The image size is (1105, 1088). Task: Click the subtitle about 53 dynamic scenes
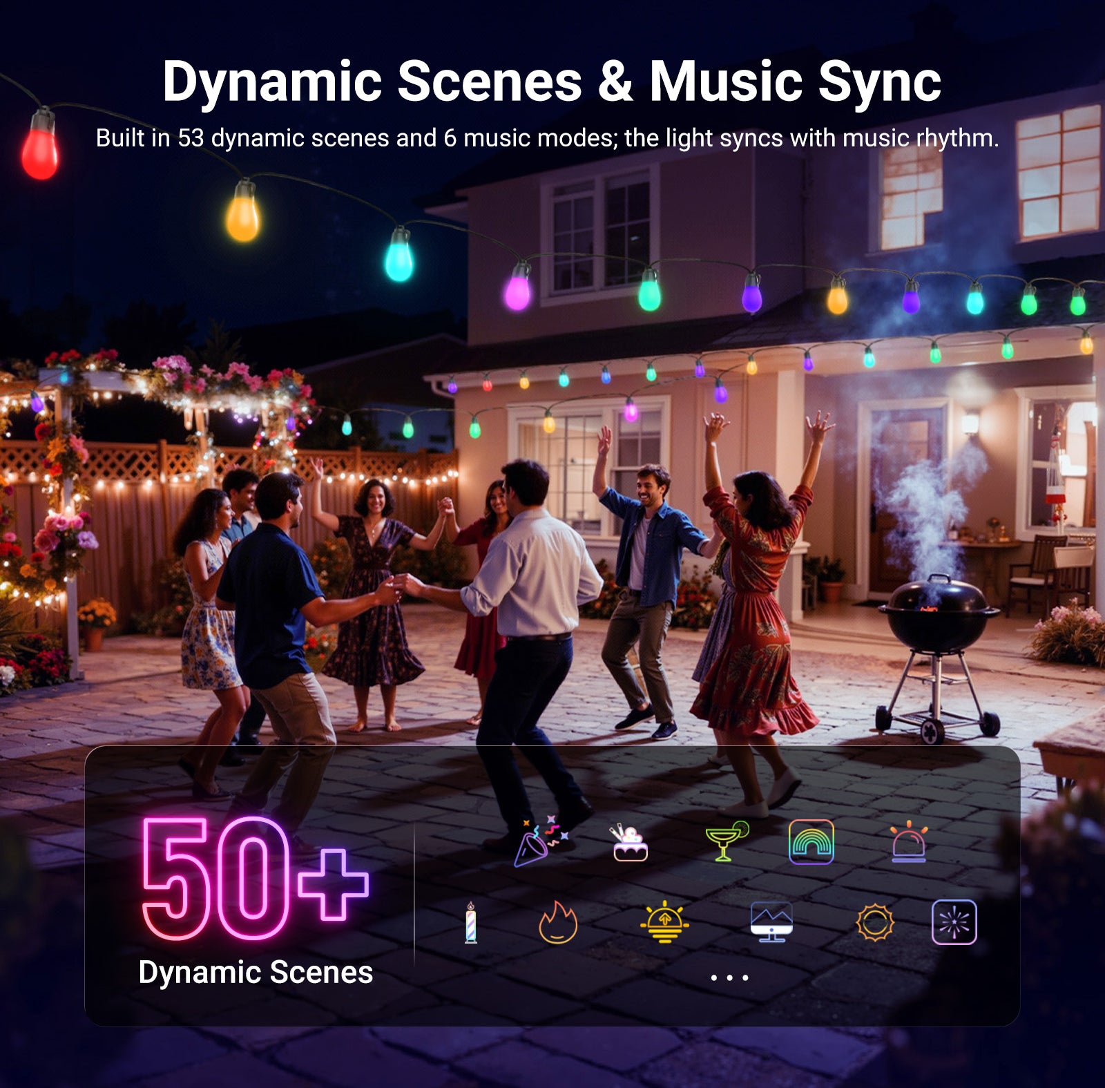click(547, 138)
